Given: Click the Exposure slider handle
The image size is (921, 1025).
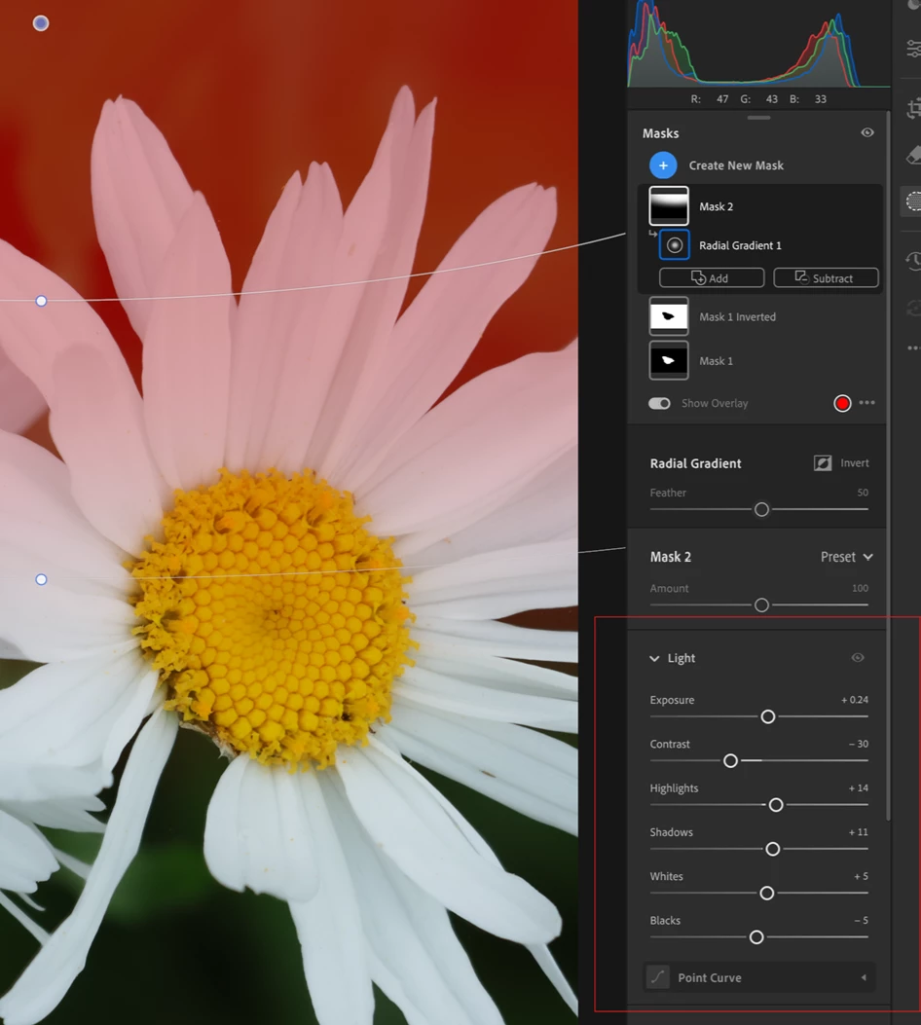Looking at the screenshot, I should (768, 717).
